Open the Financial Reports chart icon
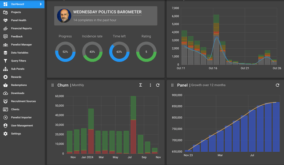The height and width of the screenshot is (165, 284). pos(5,28)
